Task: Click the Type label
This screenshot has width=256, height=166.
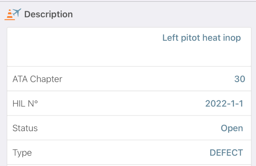Action: point(22,153)
